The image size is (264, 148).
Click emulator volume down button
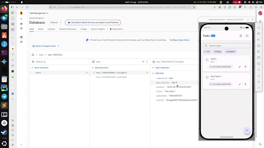point(259,39)
